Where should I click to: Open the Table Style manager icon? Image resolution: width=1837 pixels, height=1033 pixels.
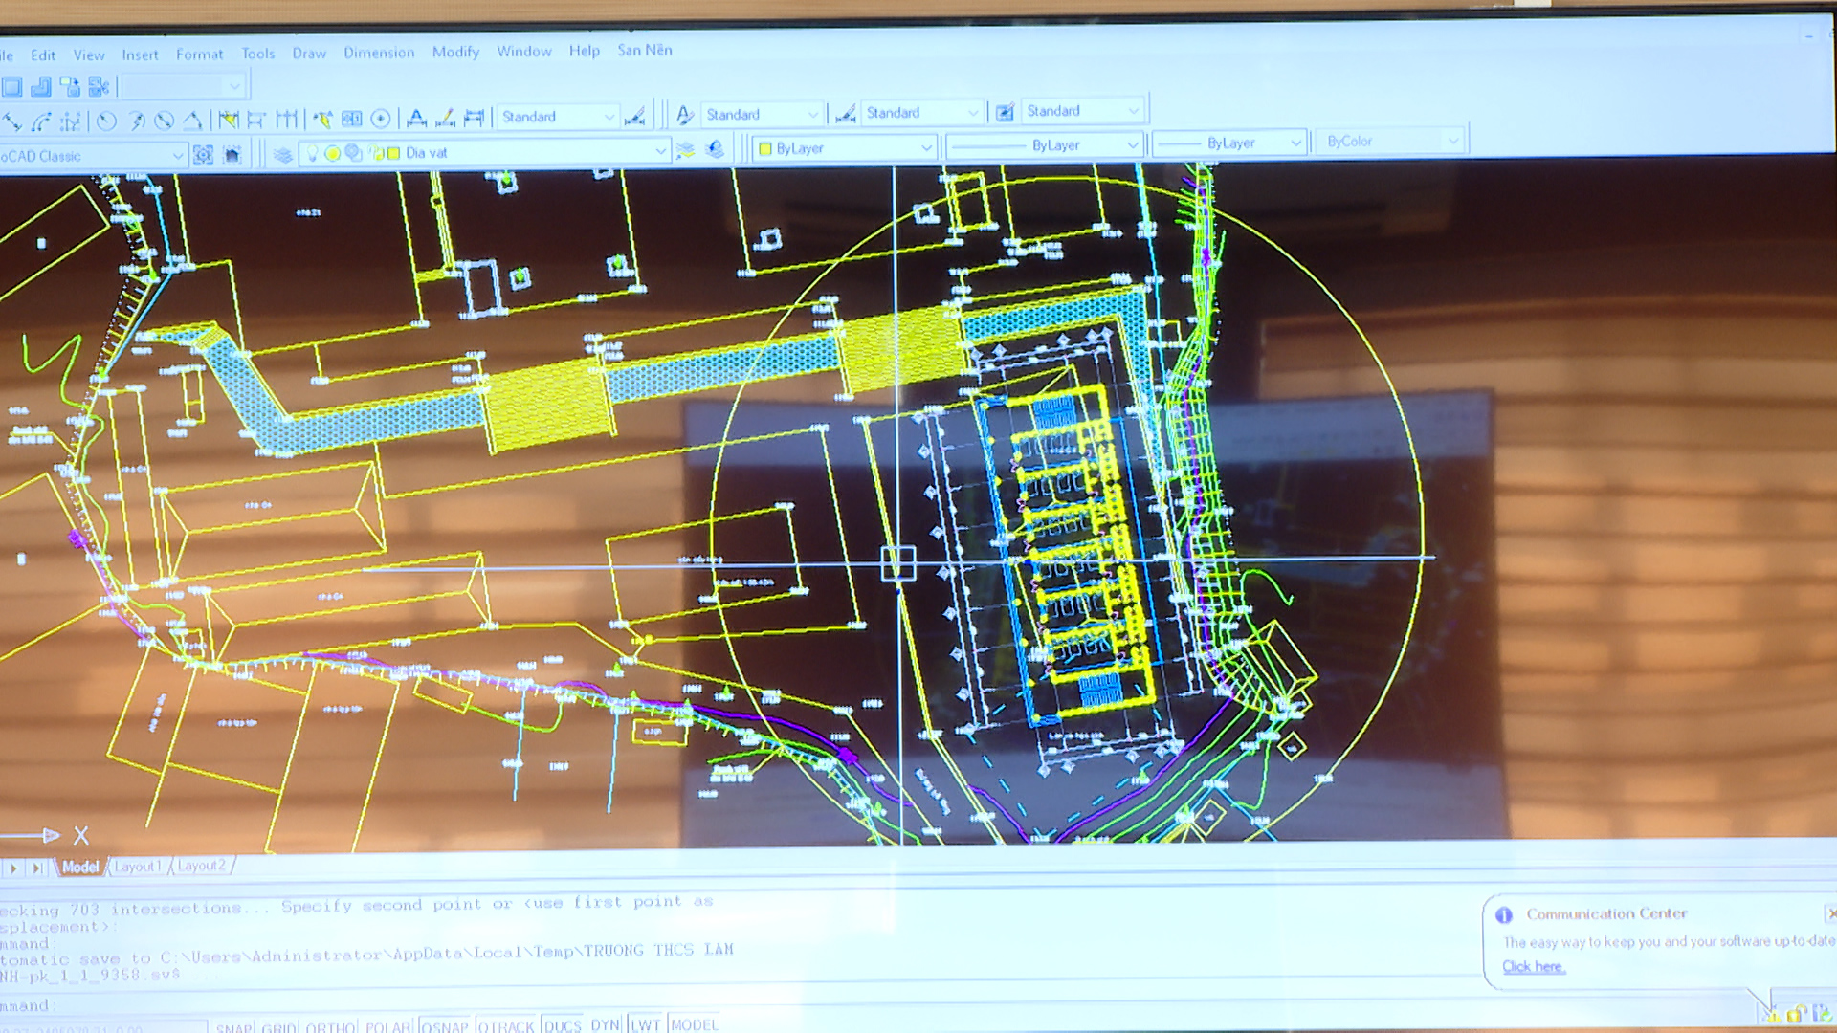point(1005,112)
